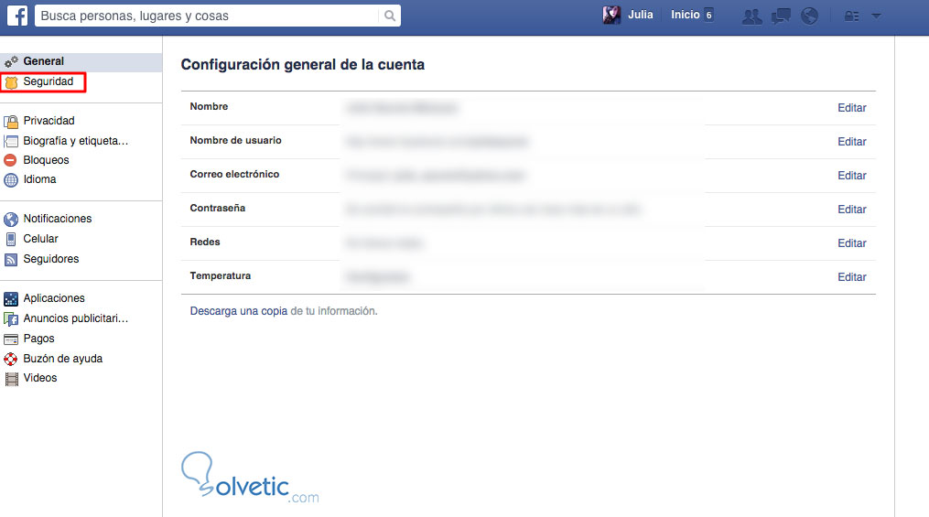The height and width of the screenshot is (517, 929).
Task: Open Celular settings
Action: coord(40,238)
